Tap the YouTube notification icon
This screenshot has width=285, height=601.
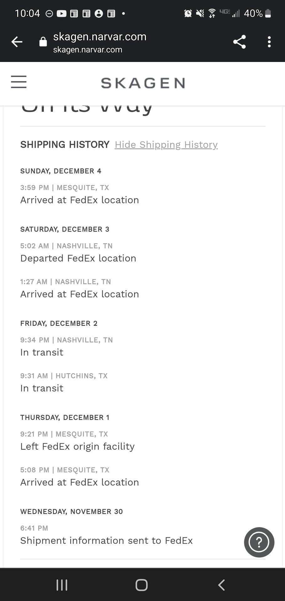click(x=61, y=13)
